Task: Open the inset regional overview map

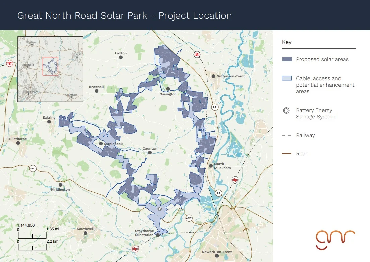Action: click(x=50, y=69)
